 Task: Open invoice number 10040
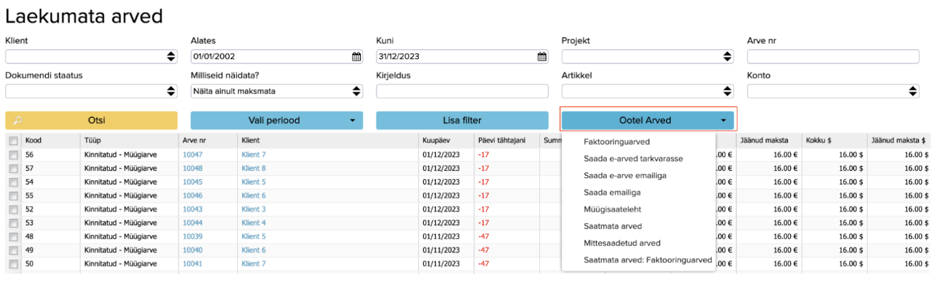[x=193, y=250]
